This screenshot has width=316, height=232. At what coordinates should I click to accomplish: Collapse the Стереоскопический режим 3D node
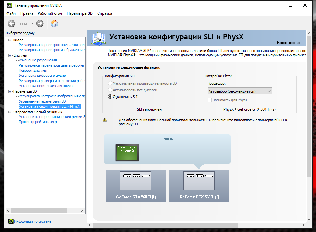point(10,112)
